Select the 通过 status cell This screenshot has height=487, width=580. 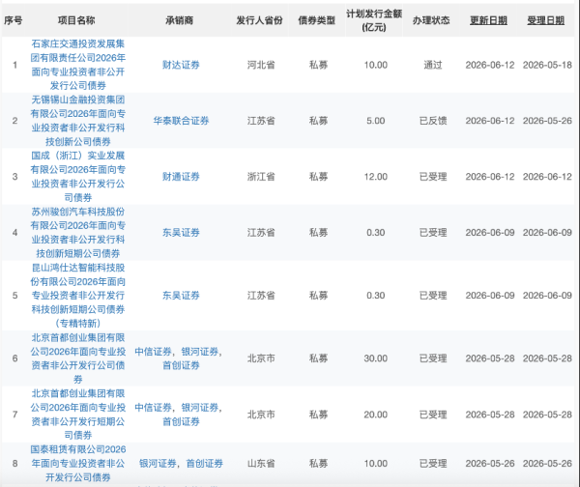[433, 65]
